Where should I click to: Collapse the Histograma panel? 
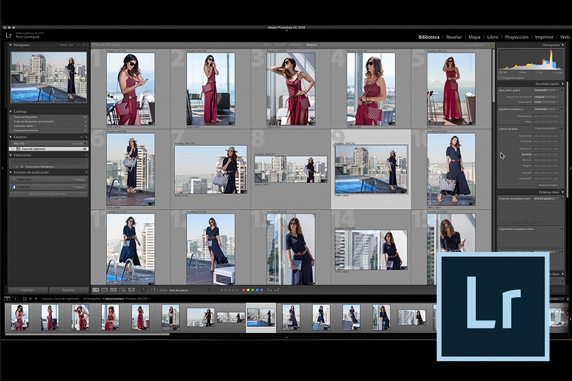pyautogui.click(x=563, y=45)
